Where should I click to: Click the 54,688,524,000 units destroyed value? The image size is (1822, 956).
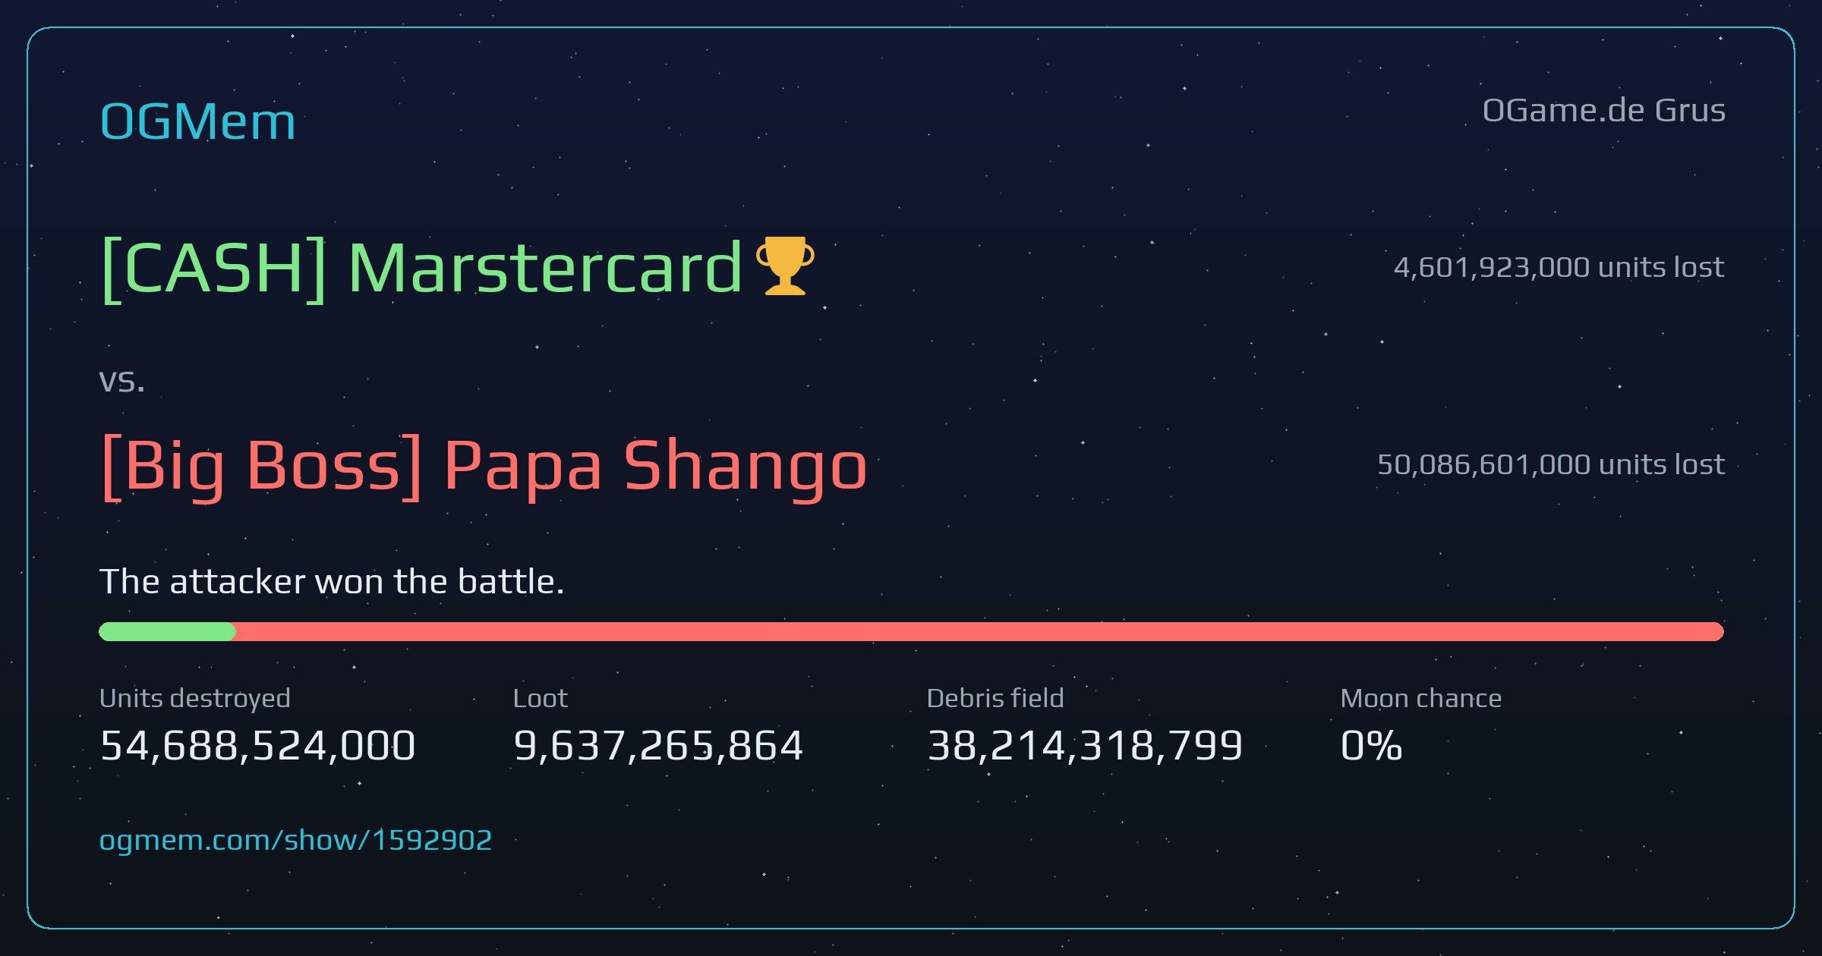coord(257,745)
